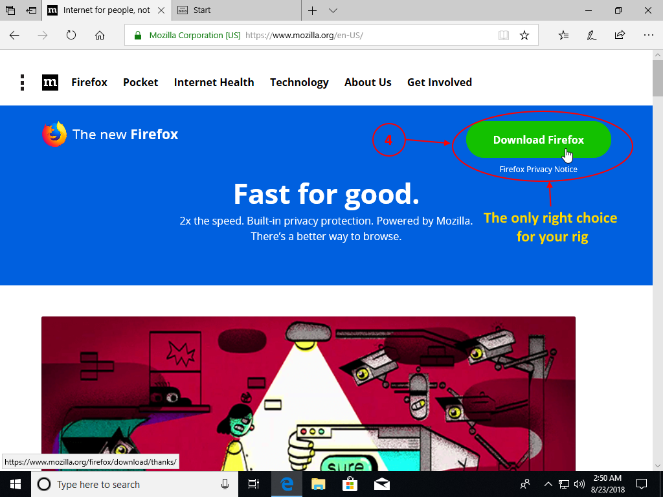Click the Edge icon on the taskbar
Image resolution: width=663 pixels, height=497 pixels.
286,484
